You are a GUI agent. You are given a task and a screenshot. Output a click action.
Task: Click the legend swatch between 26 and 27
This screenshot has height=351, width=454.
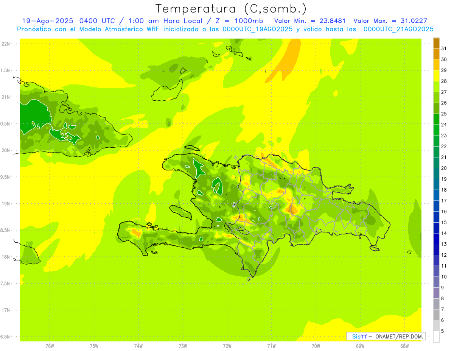click(x=436, y=97)
